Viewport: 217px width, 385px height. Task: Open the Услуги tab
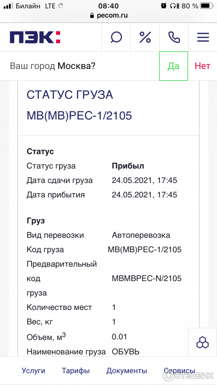pyautogui.click(x=33, y=371)
